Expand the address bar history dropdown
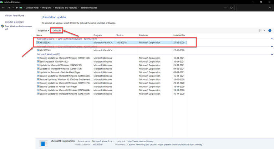Image resolution: width=274 pixels, height=149 pixels. (225, 8)
